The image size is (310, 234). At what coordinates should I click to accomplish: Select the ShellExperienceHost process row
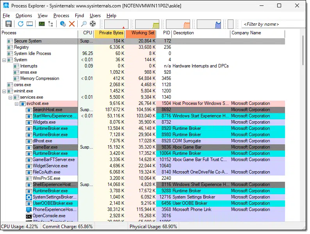click(143, 184)
